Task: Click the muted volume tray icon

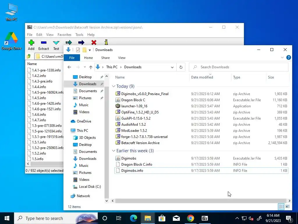Action: click(251, 218)
